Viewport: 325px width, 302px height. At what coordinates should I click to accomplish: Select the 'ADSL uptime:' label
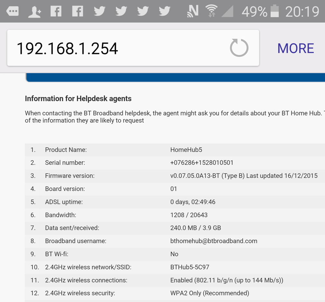coord(64,202)
